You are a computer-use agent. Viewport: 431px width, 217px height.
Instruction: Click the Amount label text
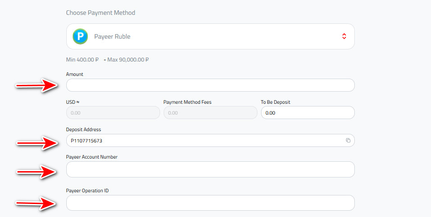74,74
